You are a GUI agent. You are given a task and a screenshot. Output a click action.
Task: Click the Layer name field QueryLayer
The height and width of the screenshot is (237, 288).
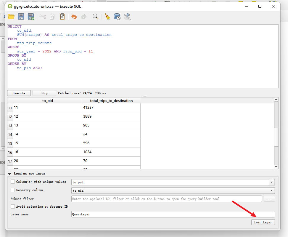point(173,214)
